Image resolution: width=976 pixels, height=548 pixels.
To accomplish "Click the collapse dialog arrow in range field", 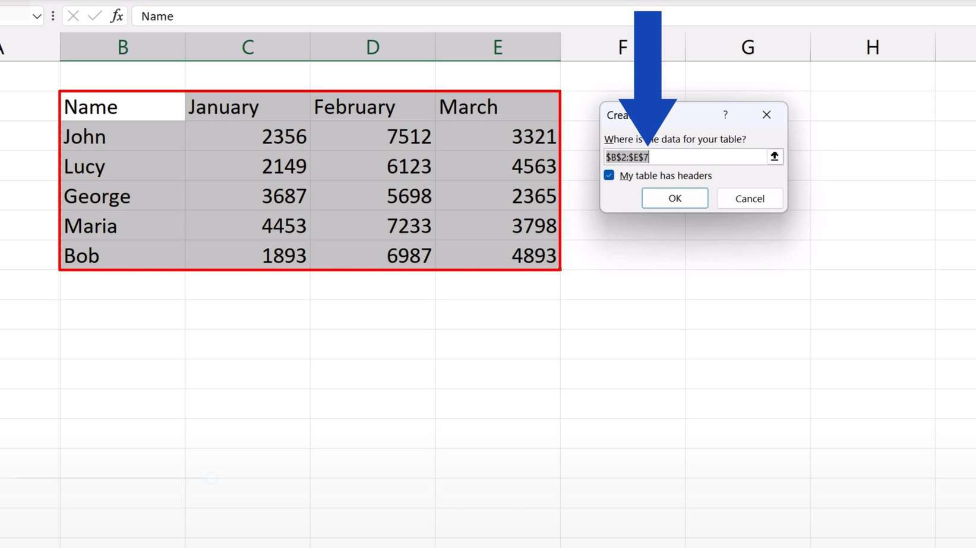I will coord(774,157).
